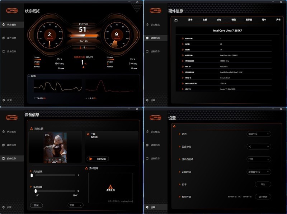Click the GPU usage gauge showing 9
Image resolution: width=287 pixels, height=214 pixels.
(117, 35)
